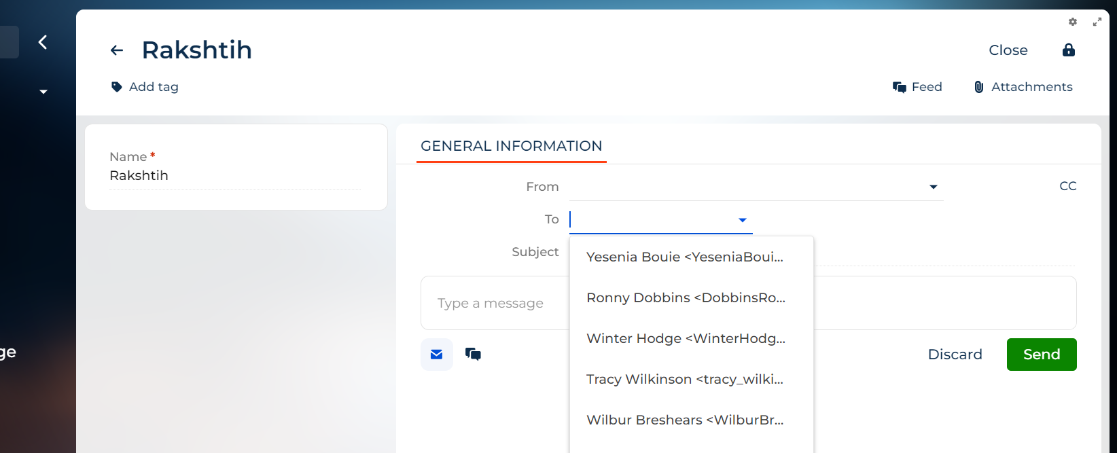
Task: Expand the sidebar down caret menu
Action: point(43,92)
